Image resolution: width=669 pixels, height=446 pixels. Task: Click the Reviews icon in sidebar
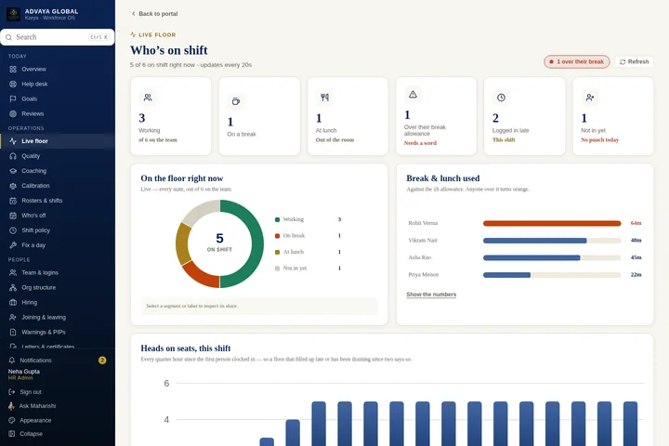pyautogui.click(x=13, y=114)
